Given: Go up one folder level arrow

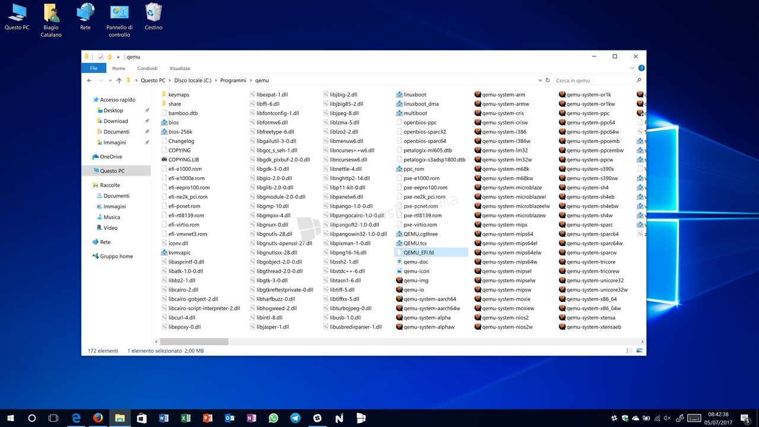Looking at the screenshot, I should [x=119, y=80].
